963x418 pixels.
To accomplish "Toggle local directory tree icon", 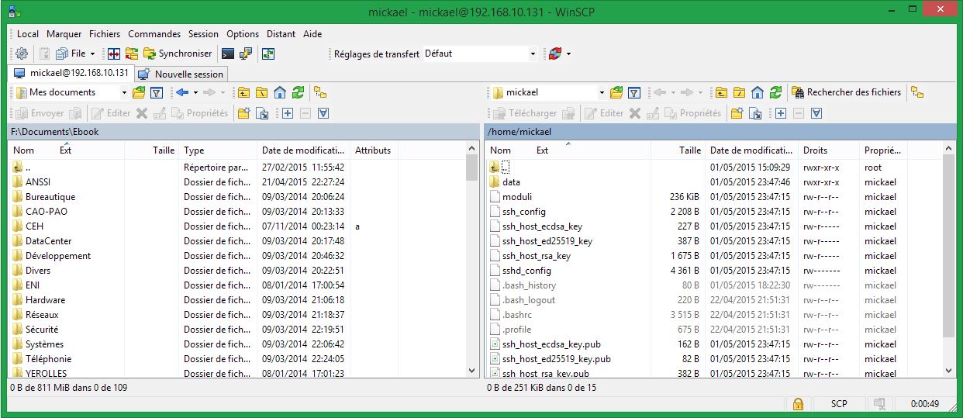I will coord(320,92).
